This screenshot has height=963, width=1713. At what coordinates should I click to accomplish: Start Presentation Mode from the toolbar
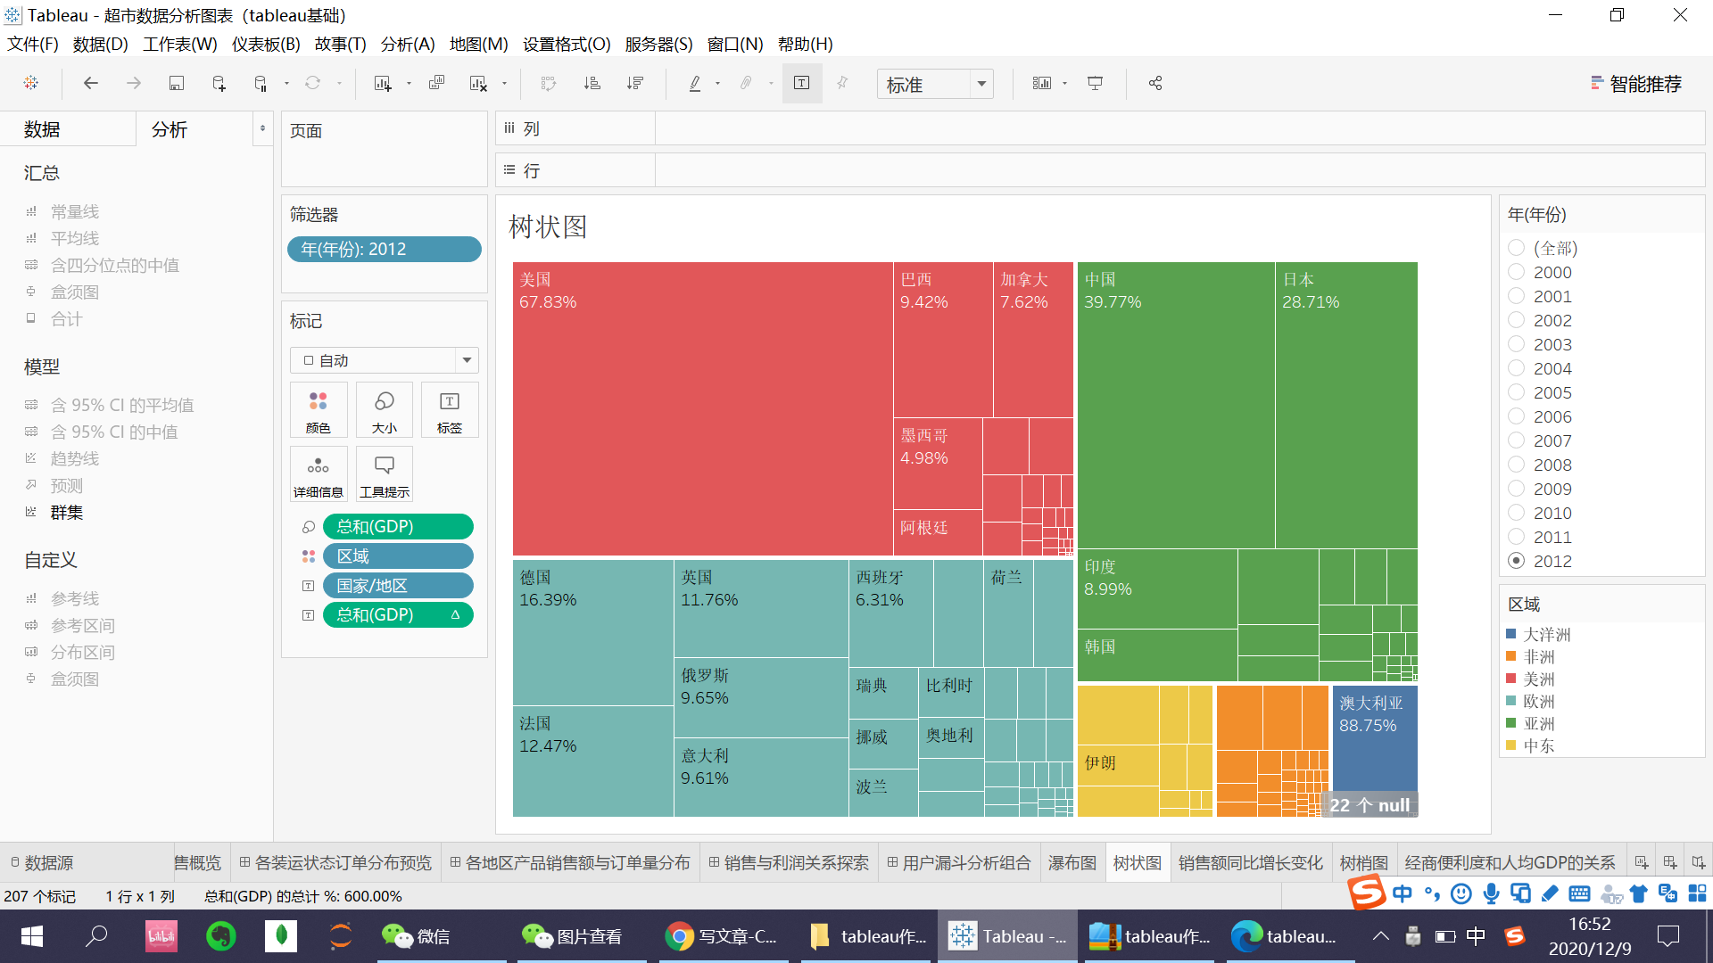click(1095, 83)
